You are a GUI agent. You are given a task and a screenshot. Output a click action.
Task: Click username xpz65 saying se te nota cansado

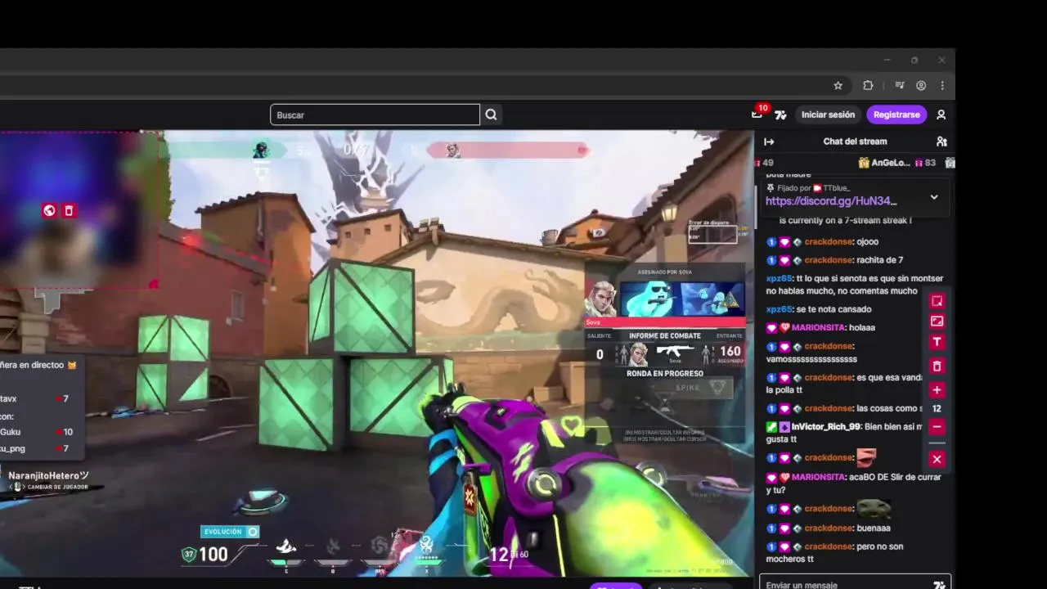779,309
